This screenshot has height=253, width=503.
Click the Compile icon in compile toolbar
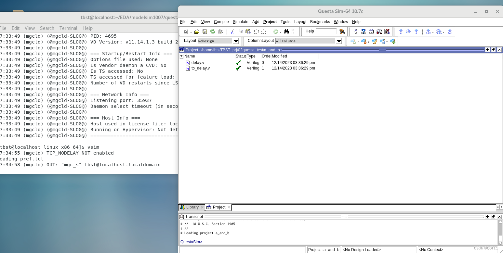(x=356, y=32)
